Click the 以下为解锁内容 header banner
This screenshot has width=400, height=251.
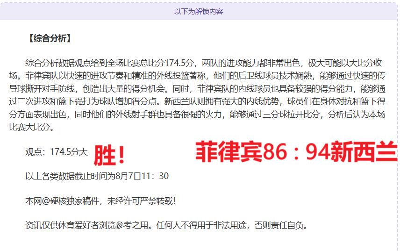[199, 12]
